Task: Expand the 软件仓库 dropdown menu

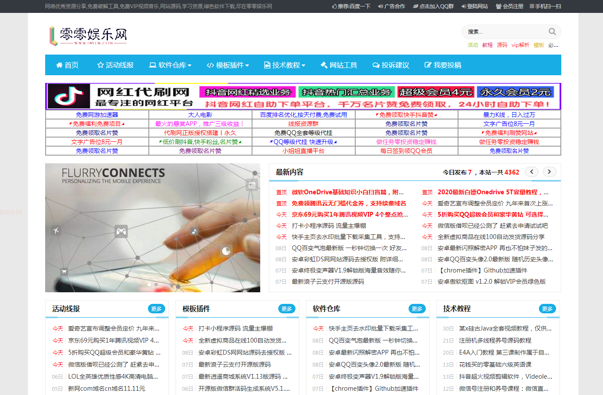Action: [x=170, y=65]
